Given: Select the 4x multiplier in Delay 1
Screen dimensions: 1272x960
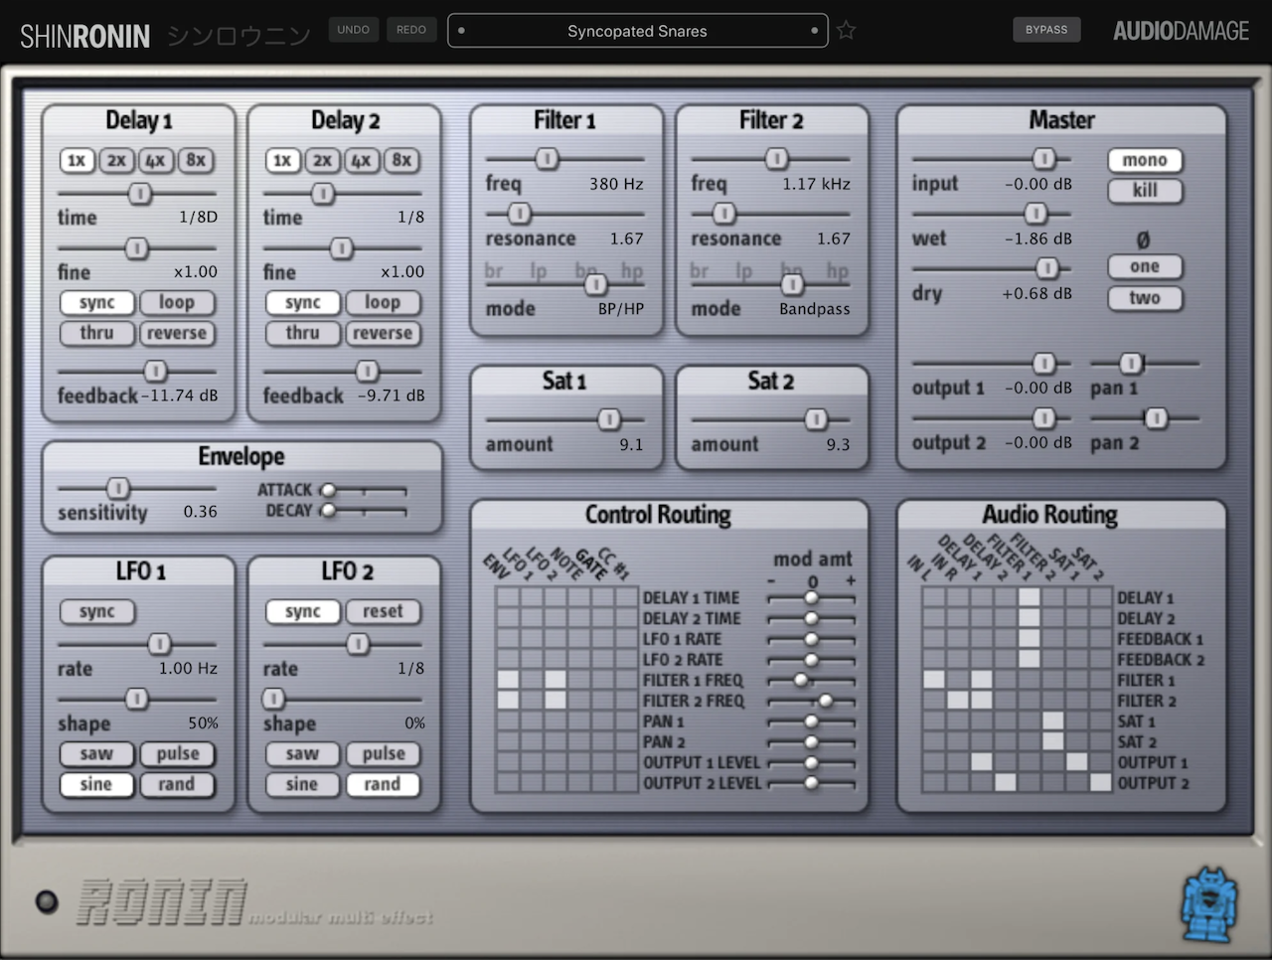Looking at the screenshot, I should pos(156,160).
